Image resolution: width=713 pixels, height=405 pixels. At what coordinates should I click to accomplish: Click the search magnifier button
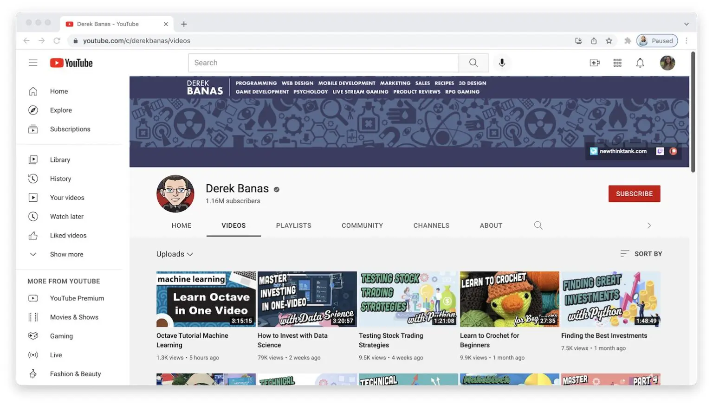pyautogui.click(x=473, y=63)
